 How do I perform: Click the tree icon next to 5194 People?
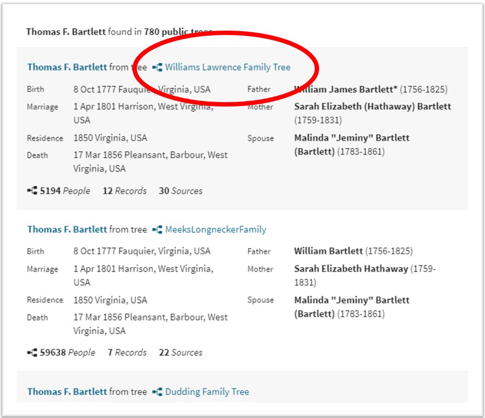[x=32, y=191]
